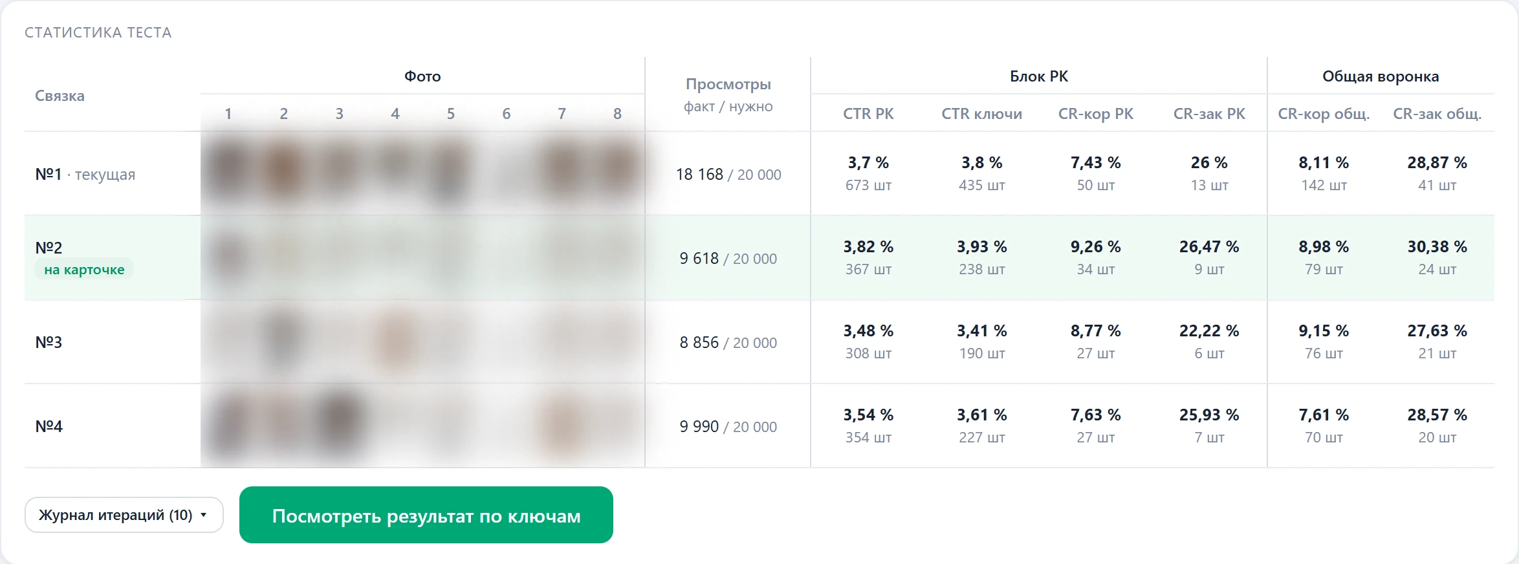Select row label "№4"

click(49, 426)
